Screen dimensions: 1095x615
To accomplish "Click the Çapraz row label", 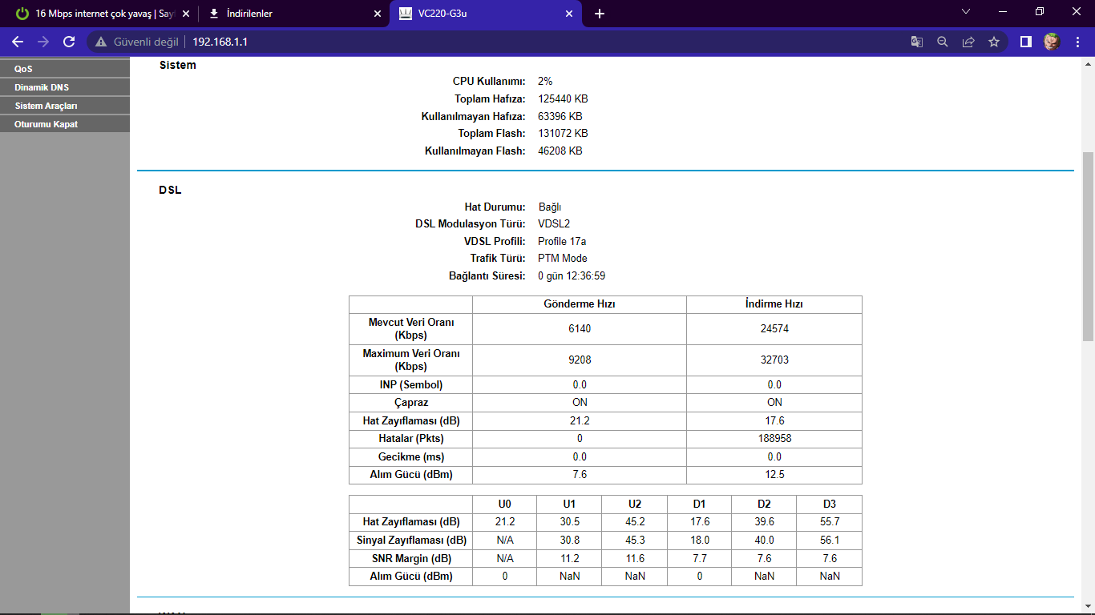I will (x=411, y=403).
